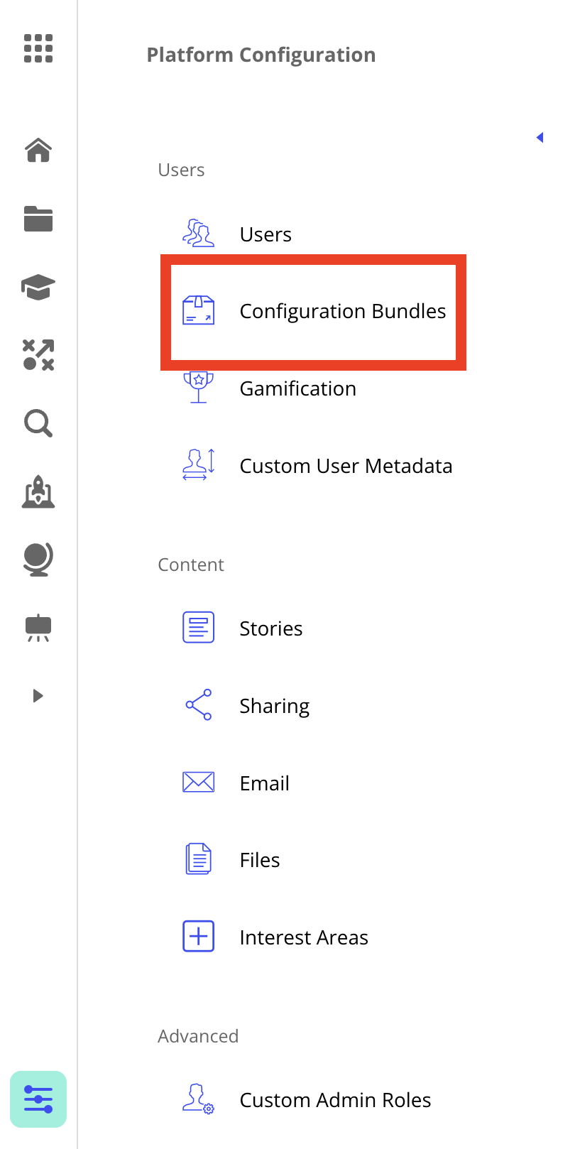Open the globe icon in the sidebar
Viewport: 575px width, 1149px height.
click(38, 559)
